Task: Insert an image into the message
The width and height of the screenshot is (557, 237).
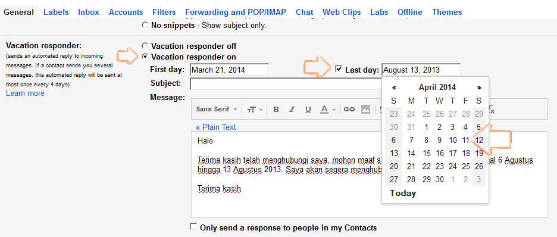Action: click(365, 110)
